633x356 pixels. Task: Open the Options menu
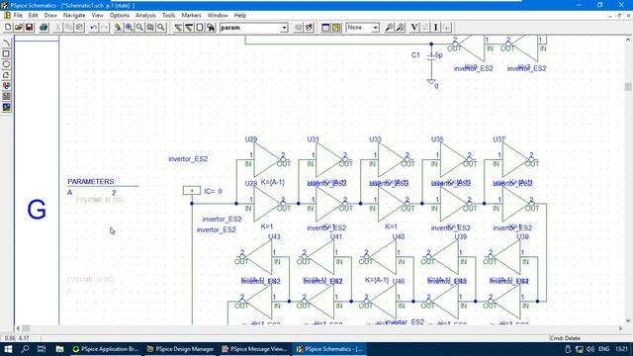[x=120, y=16]
